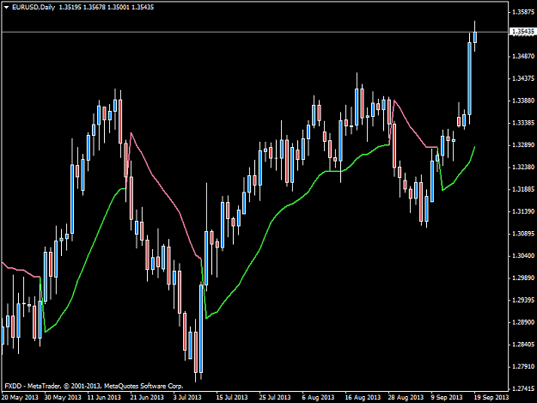Screen dimensions: 537x403
Task: Click the 1.27910 price axis label
Action: [x=523, y=367]
